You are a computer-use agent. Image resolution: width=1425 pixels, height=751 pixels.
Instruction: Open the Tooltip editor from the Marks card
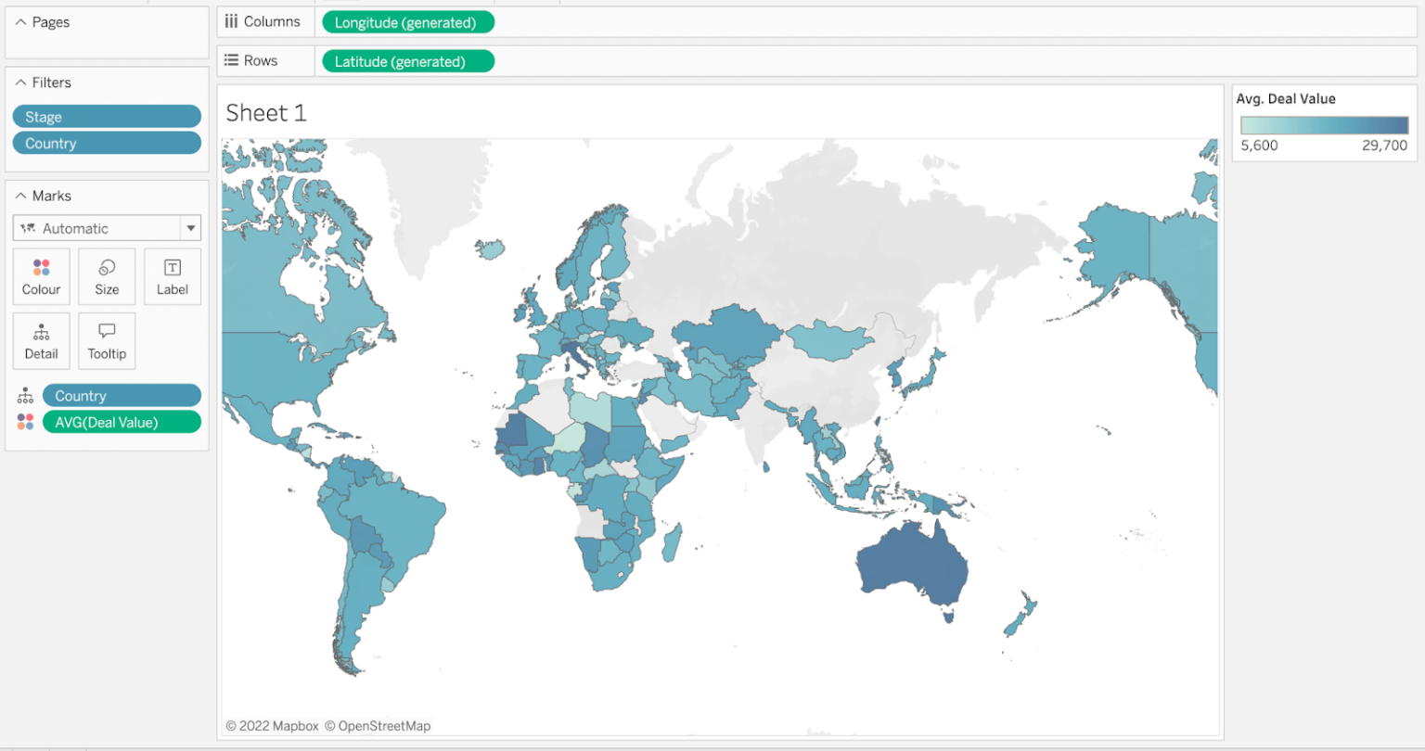pos(106,340)
